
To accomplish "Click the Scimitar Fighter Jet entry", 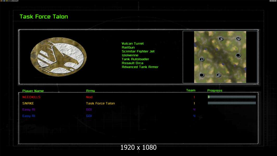I will [138, 51].
